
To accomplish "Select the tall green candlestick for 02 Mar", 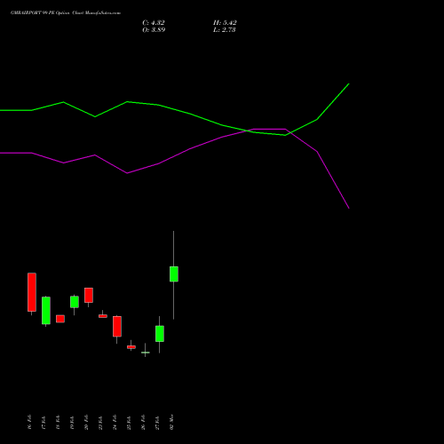I will point(174,274).
